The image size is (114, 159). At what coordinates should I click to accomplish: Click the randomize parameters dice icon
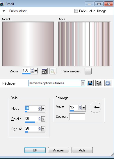(x=99, y=83)
